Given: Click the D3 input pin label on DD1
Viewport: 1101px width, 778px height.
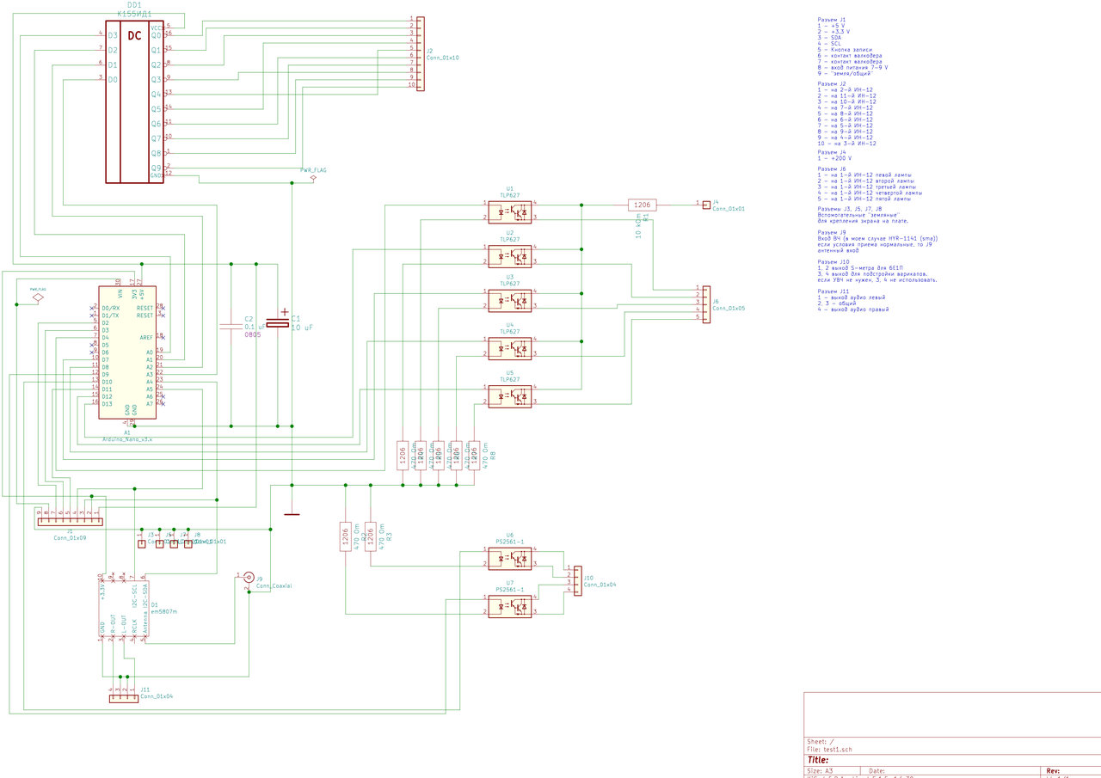Looking at the screenshot, I should 113,35.
